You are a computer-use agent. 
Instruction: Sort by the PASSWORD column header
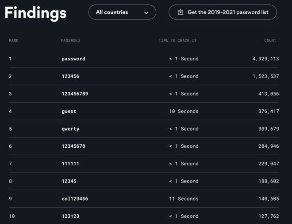(x=70, y=41)
